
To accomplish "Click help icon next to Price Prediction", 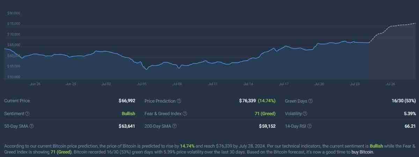I will point(179,101).
